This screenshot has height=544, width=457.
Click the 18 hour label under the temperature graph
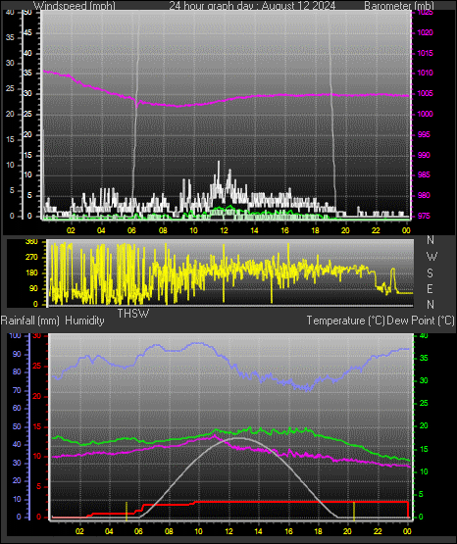318,531
